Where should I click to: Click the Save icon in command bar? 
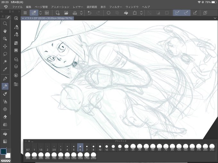click(x=75, y=13)
